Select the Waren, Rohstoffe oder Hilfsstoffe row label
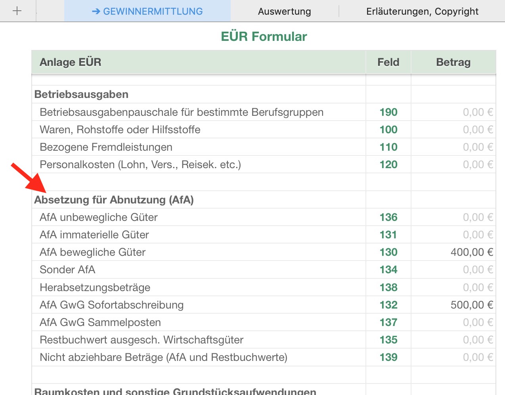This screenshot has height=395, width=505. tap(120, 130)
